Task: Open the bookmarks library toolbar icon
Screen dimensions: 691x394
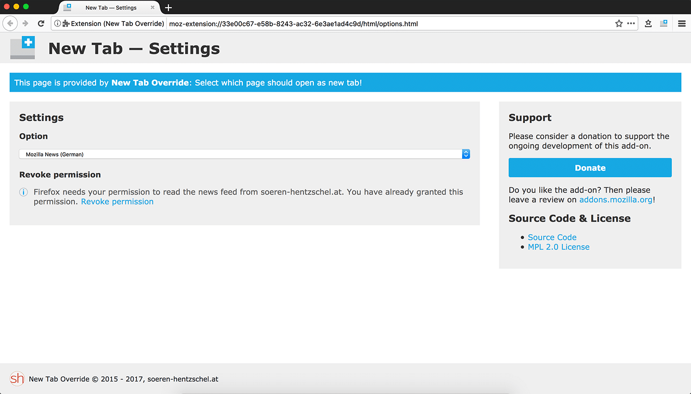Action: (x=648, y=24)
